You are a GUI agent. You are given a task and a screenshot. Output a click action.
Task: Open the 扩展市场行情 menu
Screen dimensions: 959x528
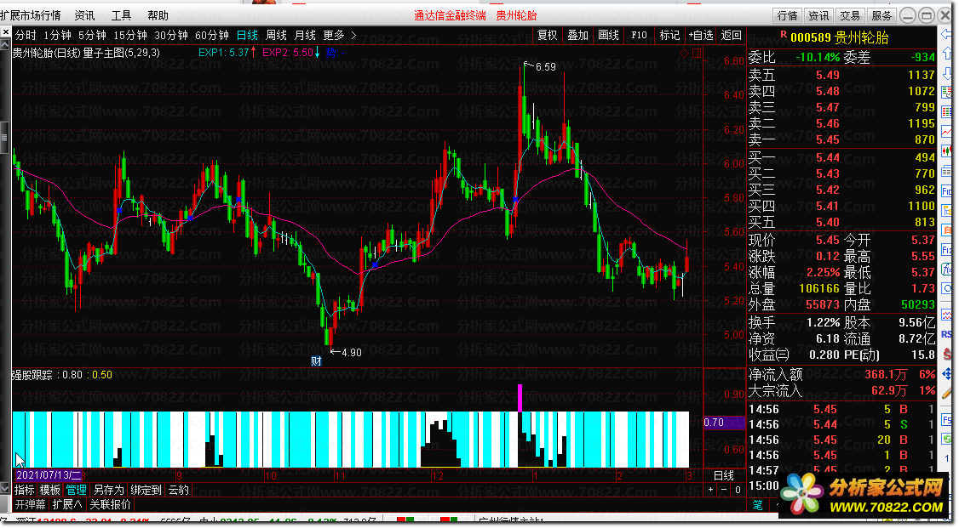[x=31, y=15]
